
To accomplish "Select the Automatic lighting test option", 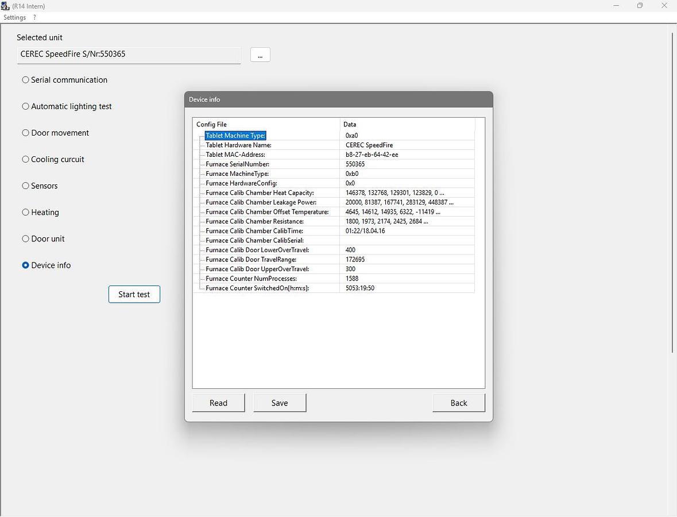I will [x=25, y=106].
